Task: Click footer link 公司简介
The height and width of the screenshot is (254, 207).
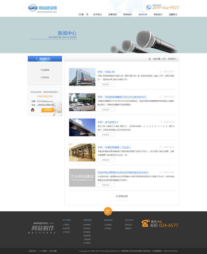Action: pyautogui.click(x=66, y=225)
